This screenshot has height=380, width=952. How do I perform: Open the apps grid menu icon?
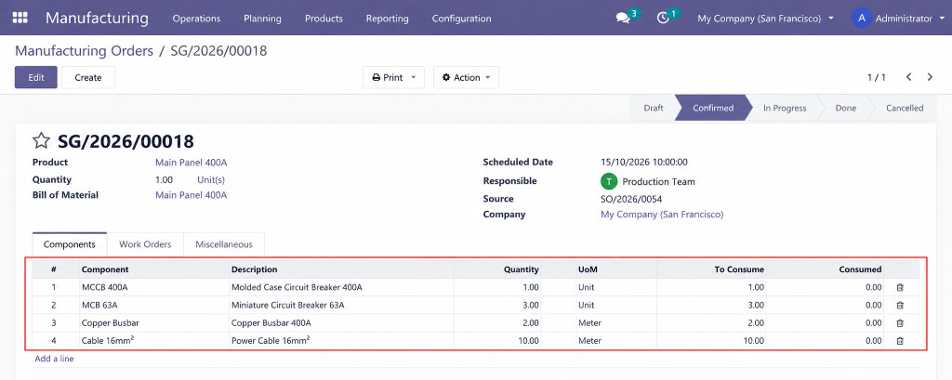point(20,18)
